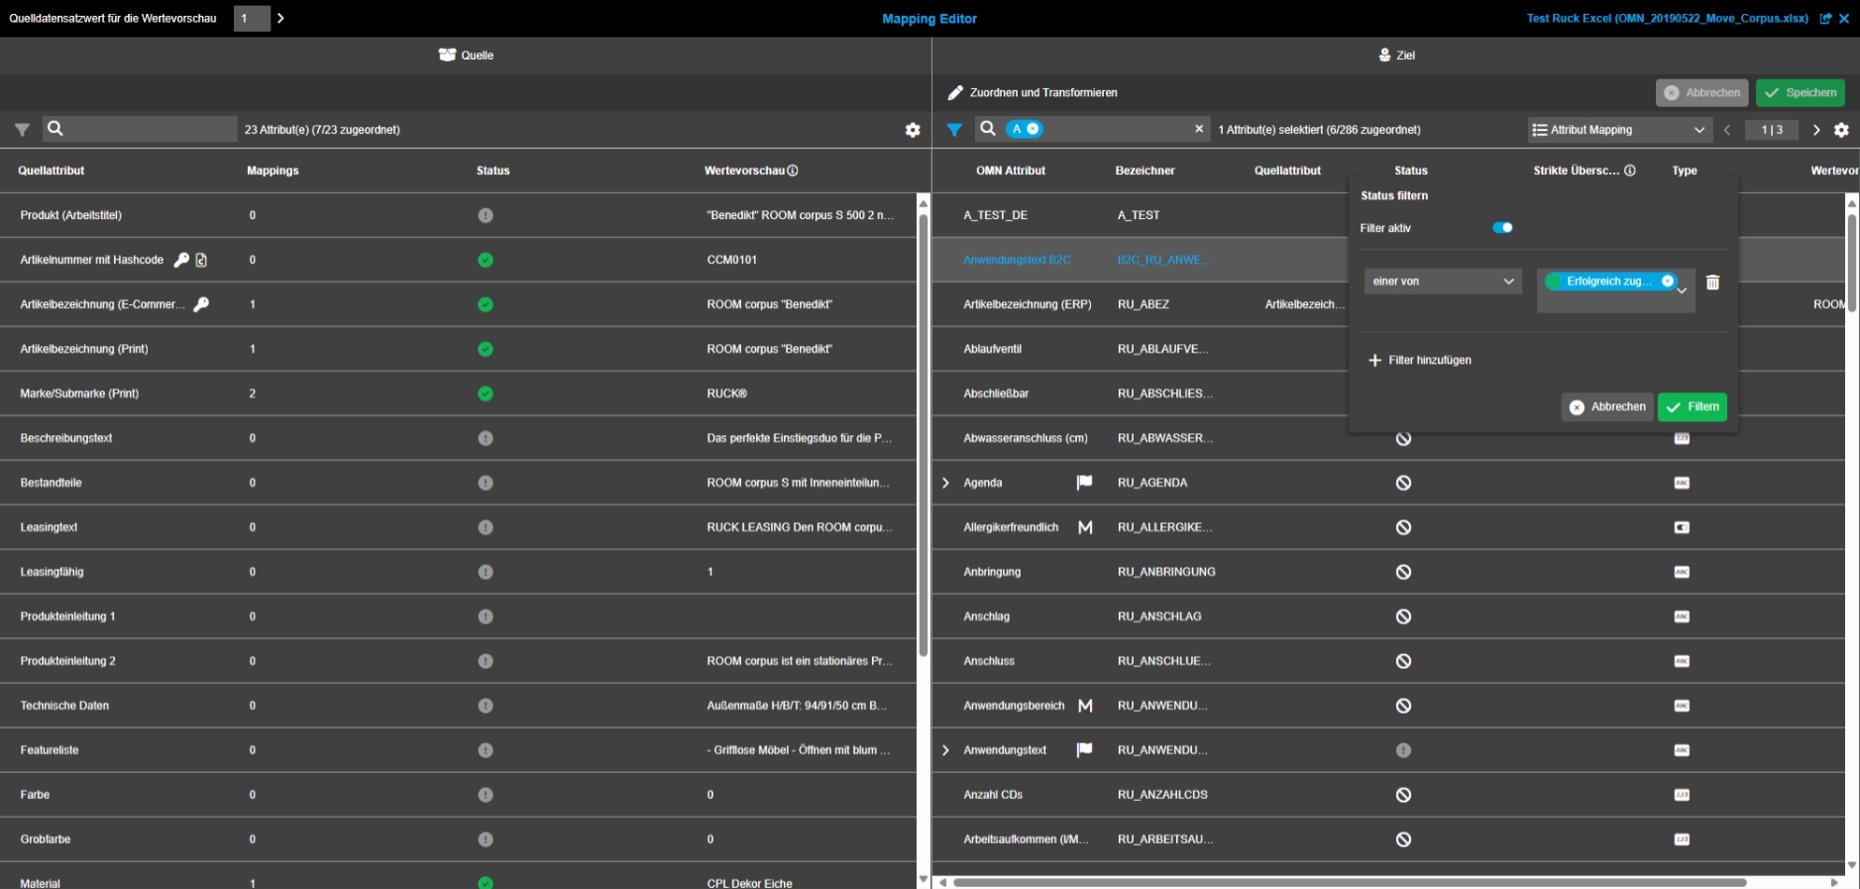Sort by OMN Attribut column header
Screen dimensions: 1860x889
coord(1010,170)
